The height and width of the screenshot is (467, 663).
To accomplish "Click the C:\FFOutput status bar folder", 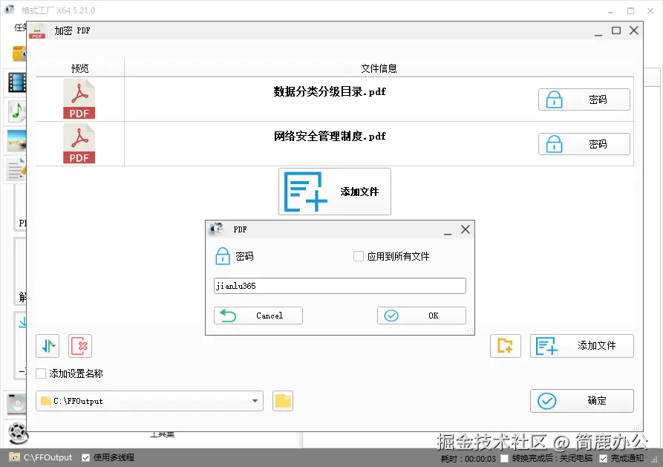I will tap(41, 457).
